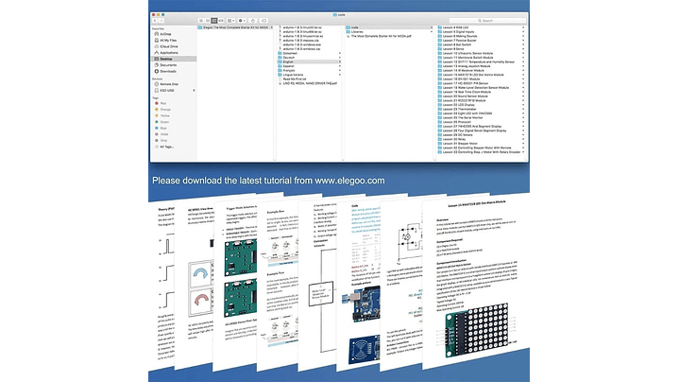Select the Red tag in sidebar
Screen dimensions: 679x382
coord(166,102)
